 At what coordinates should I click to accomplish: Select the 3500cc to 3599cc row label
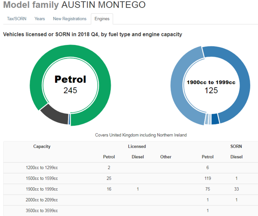42,211
